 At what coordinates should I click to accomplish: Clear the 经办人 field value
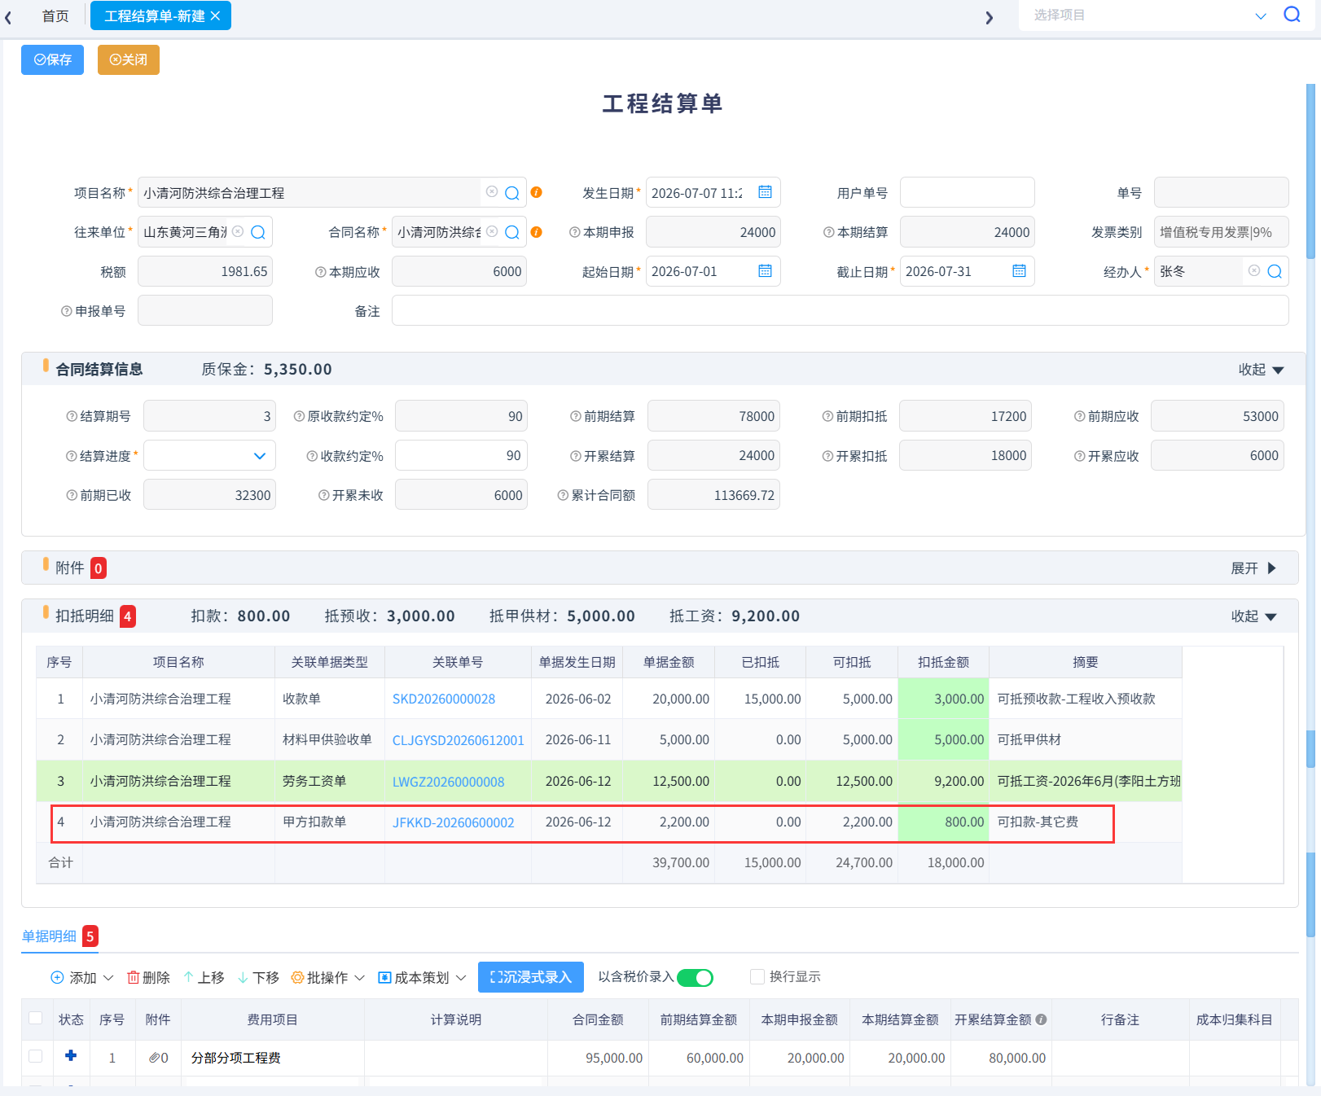click(x=1254, y=270)
